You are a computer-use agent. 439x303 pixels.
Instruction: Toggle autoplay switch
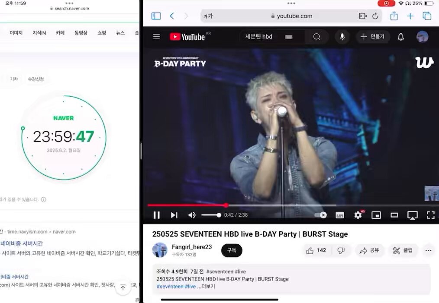[320, 215]
